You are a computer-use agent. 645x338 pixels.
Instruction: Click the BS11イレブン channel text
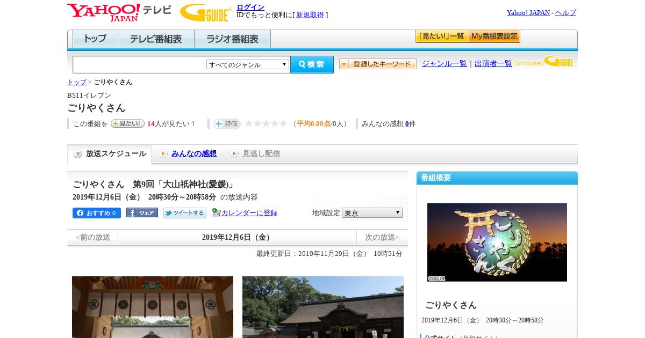click(x=89, y=95)
